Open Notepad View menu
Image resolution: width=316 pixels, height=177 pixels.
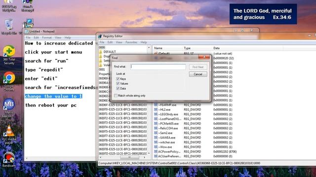pos(58,37)
